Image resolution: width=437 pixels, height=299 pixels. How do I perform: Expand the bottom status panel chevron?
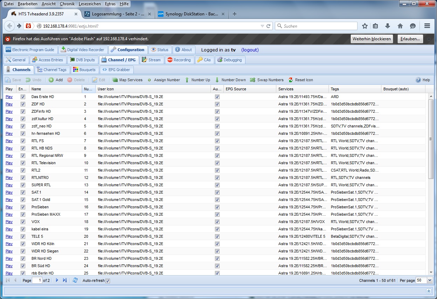click(x=429, y=291)
